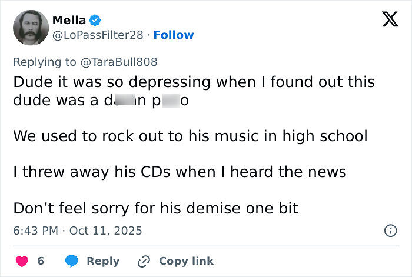Viewport: 412px width, 277px height.
Task: Click the 6:43 PM Oct 11, 2025 timestamp
Action: (x=78, y=231)
